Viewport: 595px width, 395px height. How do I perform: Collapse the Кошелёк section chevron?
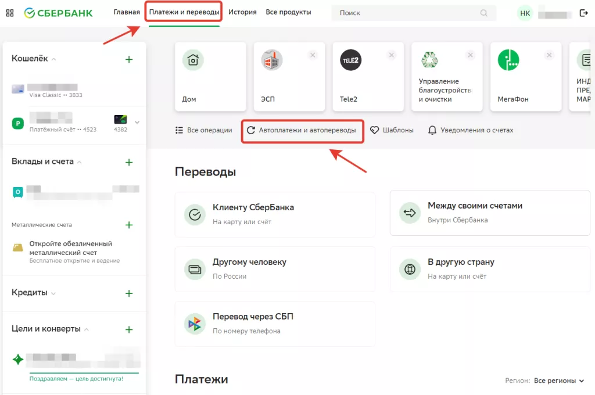tap(54, 59)
